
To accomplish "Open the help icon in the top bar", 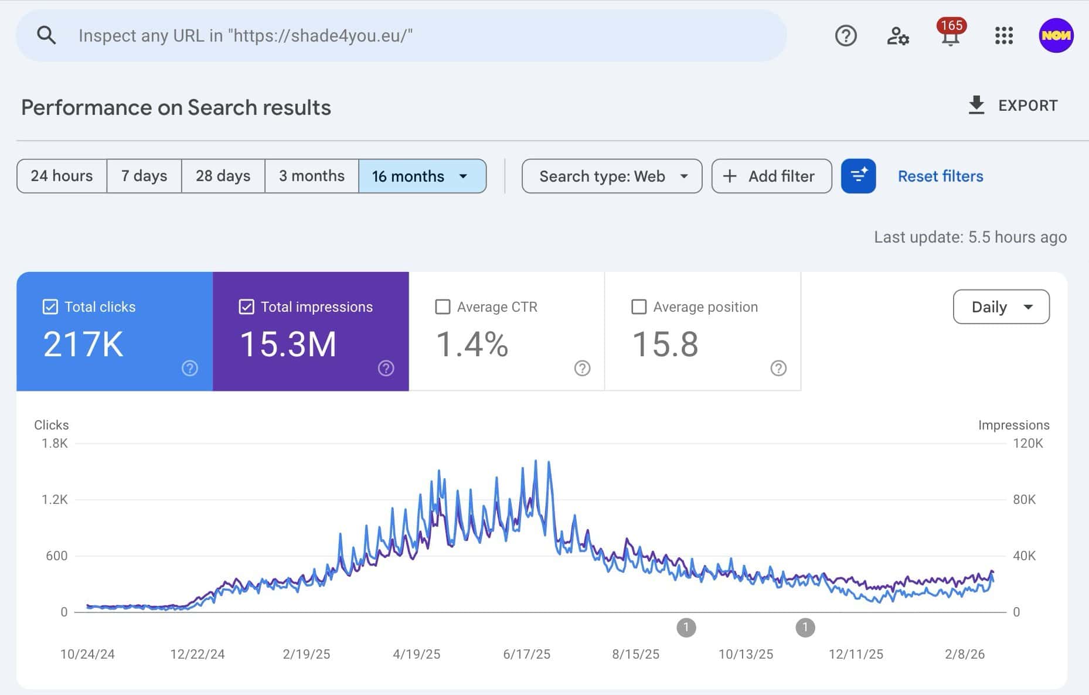I will (845, 35).
